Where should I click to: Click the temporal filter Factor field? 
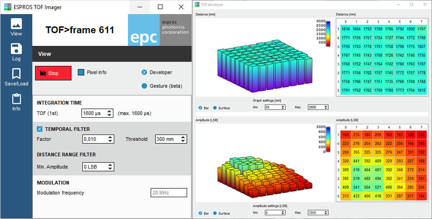(x=95, y=139)
